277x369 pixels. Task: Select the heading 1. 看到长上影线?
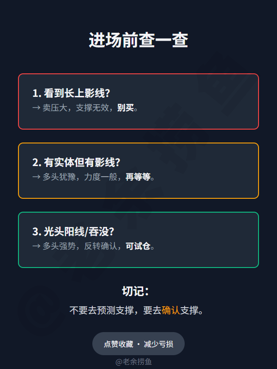pyautogui.click(x=71, y=93)
